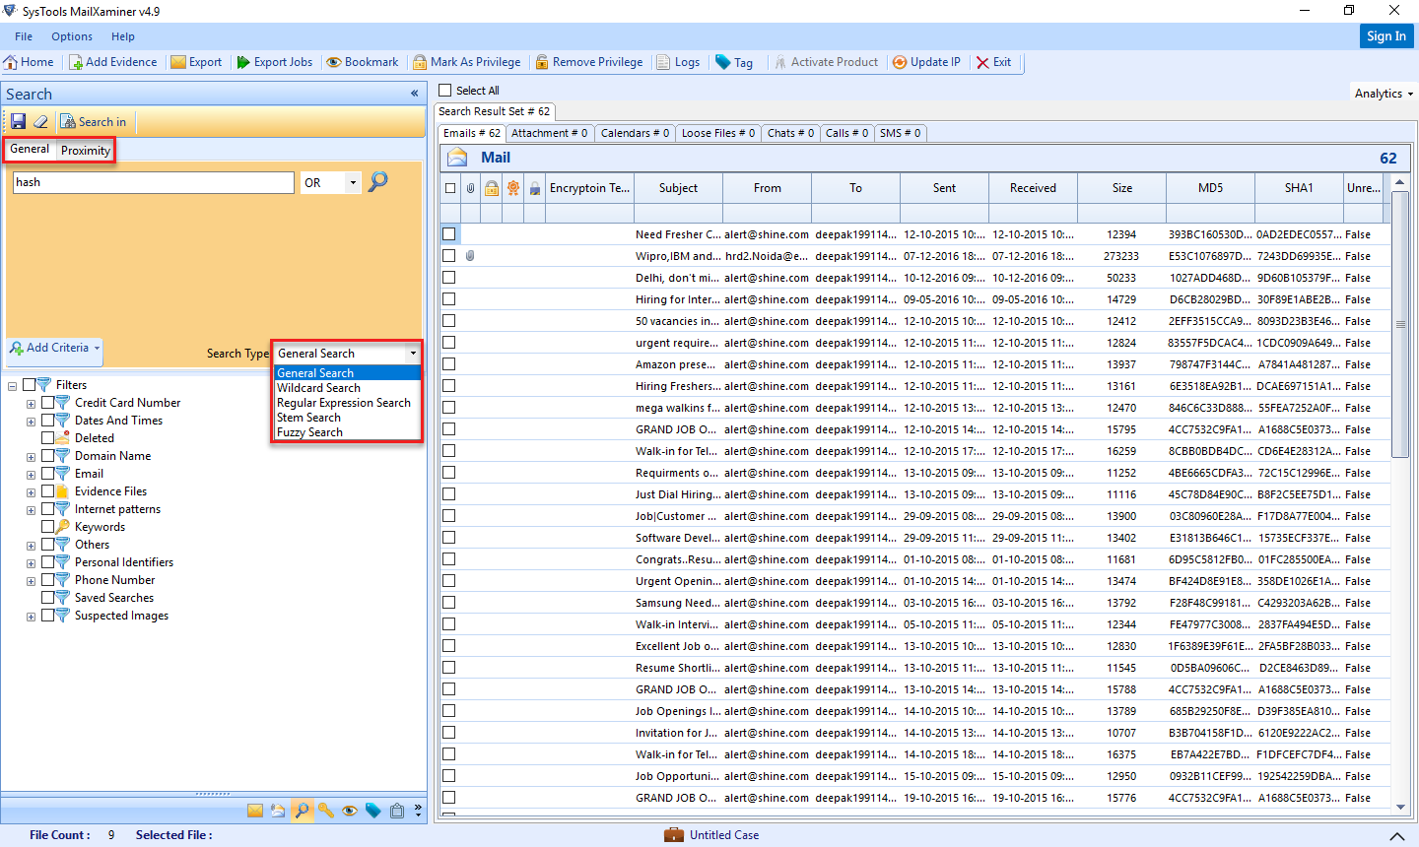Check the first email row checkbox
This screenshot has width=1419, height=847.
[449, 233]
